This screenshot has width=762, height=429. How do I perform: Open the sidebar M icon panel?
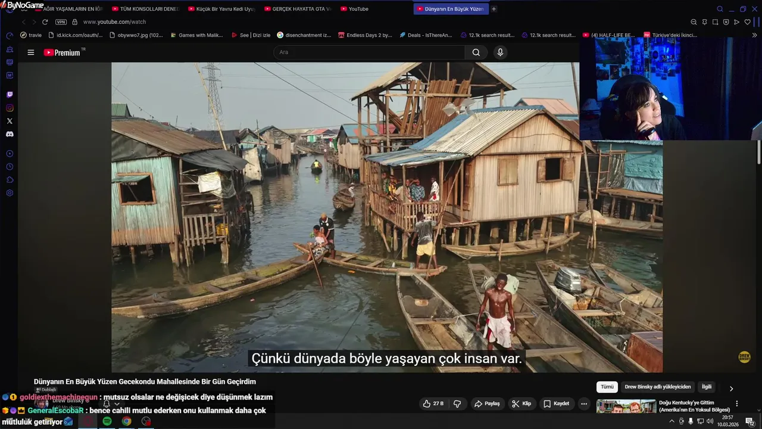tap(10, 75)
